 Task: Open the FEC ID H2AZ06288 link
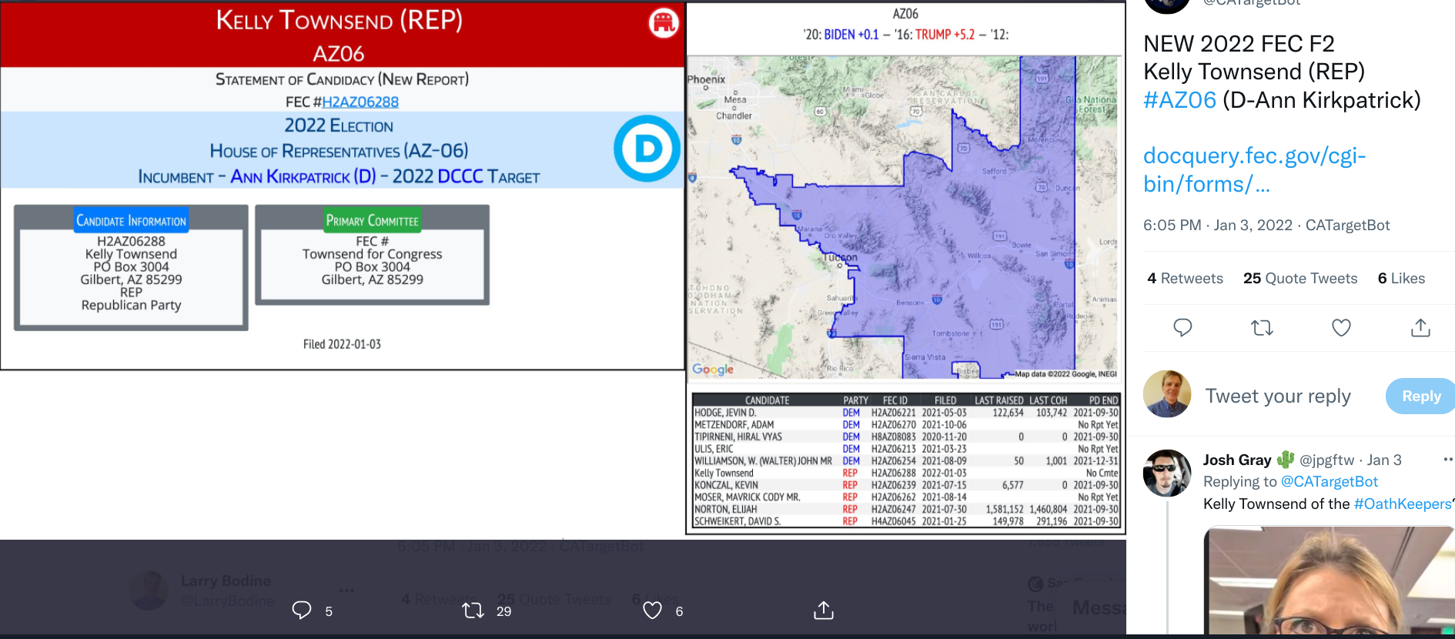point(360,102)
